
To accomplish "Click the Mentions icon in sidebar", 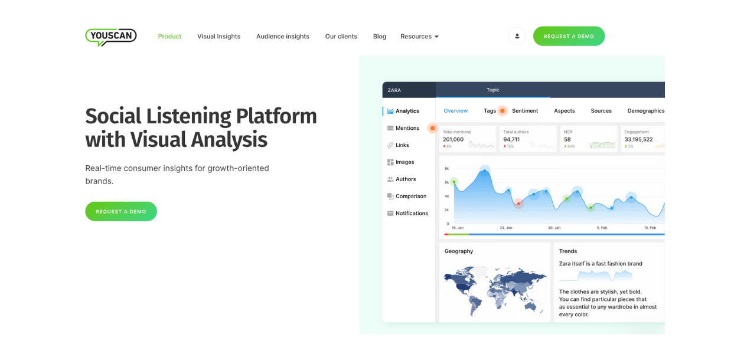I will [x=390, y=128].
